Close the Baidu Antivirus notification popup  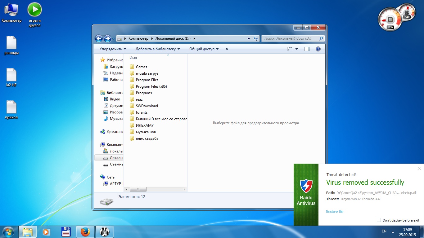419,169
